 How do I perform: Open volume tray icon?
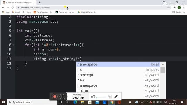tap(161, 102)
